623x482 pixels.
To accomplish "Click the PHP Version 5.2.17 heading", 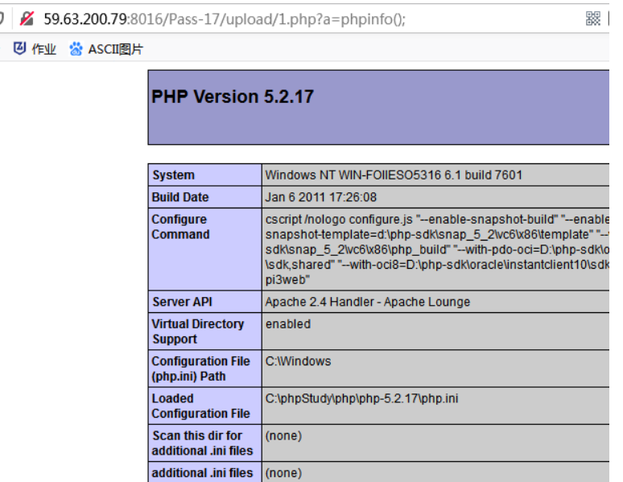I will (233, 97).
